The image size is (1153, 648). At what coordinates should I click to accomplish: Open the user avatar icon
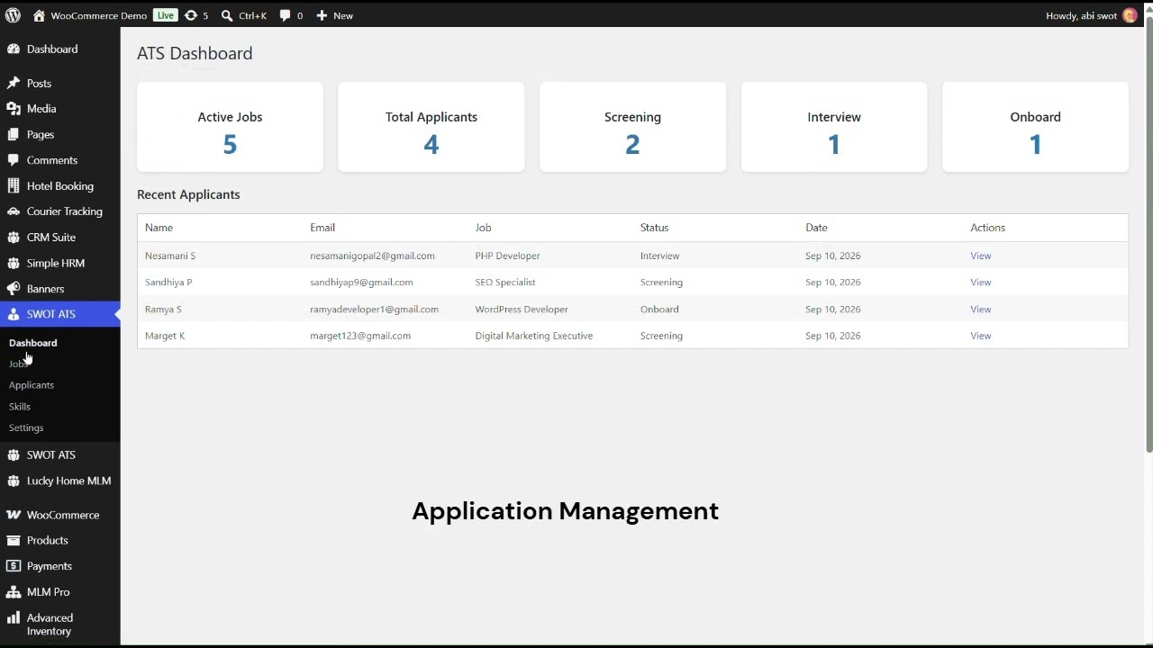click(x=1130, y=15)
